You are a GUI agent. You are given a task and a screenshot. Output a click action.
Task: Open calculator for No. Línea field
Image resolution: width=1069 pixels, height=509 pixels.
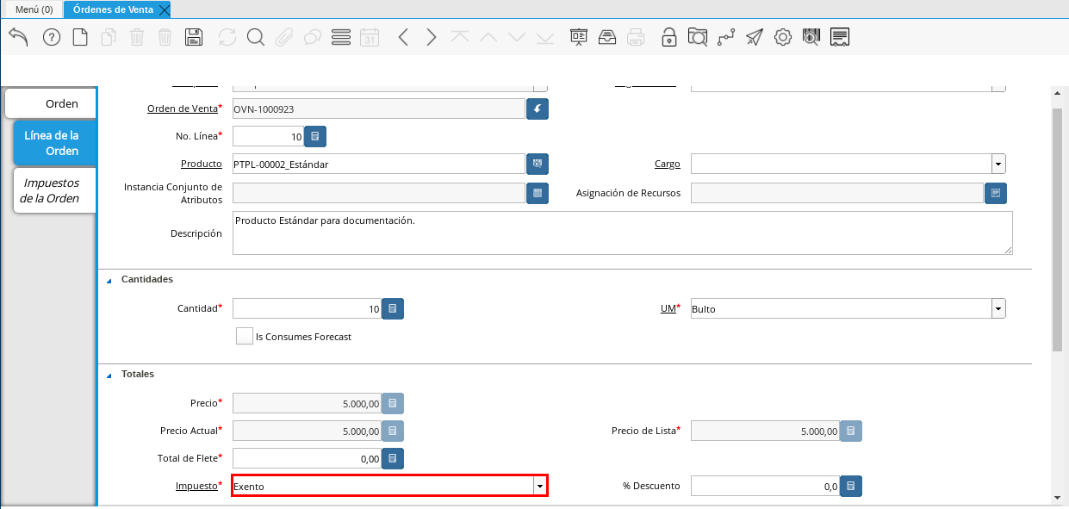click(x=315, y=136)
